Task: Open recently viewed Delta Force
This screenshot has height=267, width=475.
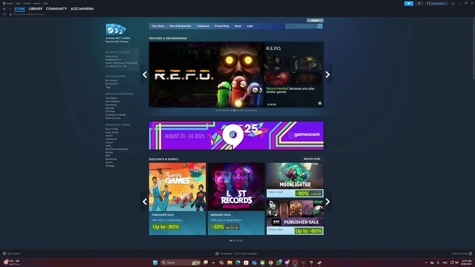Action: click(x=111, y=56)
